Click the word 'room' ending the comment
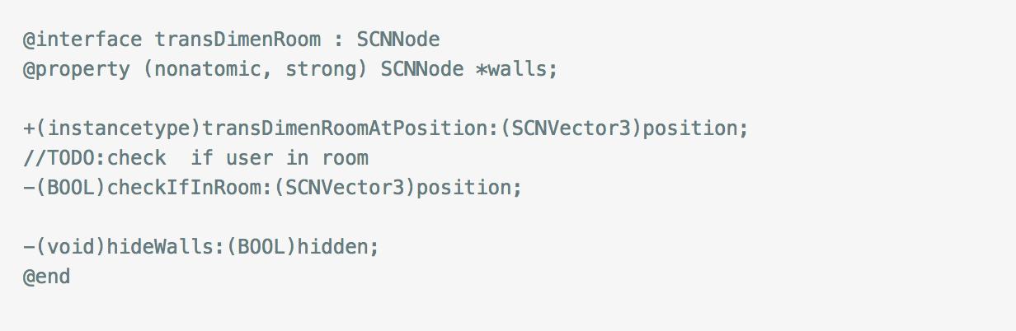 point(345,157)
